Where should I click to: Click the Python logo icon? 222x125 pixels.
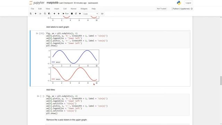pos(179,3)
